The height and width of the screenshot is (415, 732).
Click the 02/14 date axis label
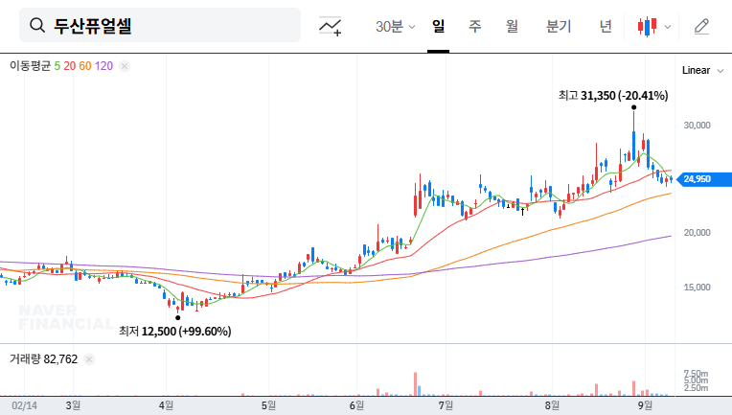[24, 405]
